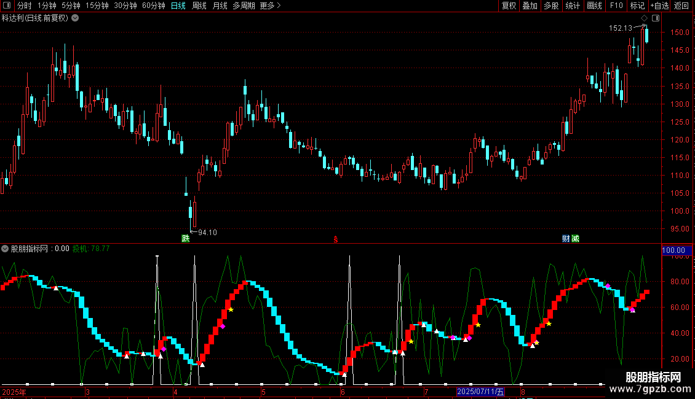This screenshot has height=399, width=695.
Task: Add stock via +自选 button
Action: (659, 6)
